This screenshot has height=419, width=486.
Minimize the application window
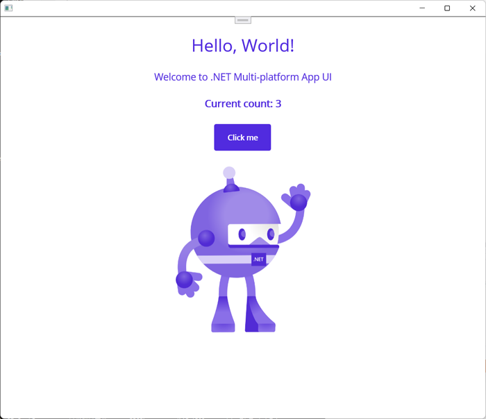click(x=422, y=8)
